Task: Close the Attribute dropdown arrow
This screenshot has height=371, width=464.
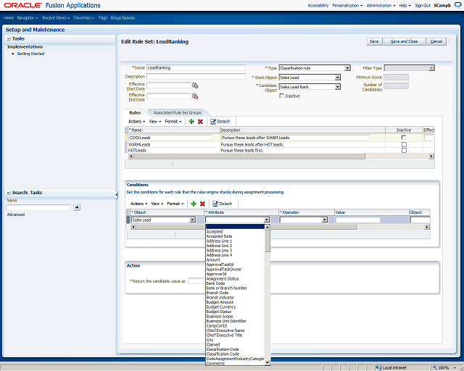Action: (267, 220)
